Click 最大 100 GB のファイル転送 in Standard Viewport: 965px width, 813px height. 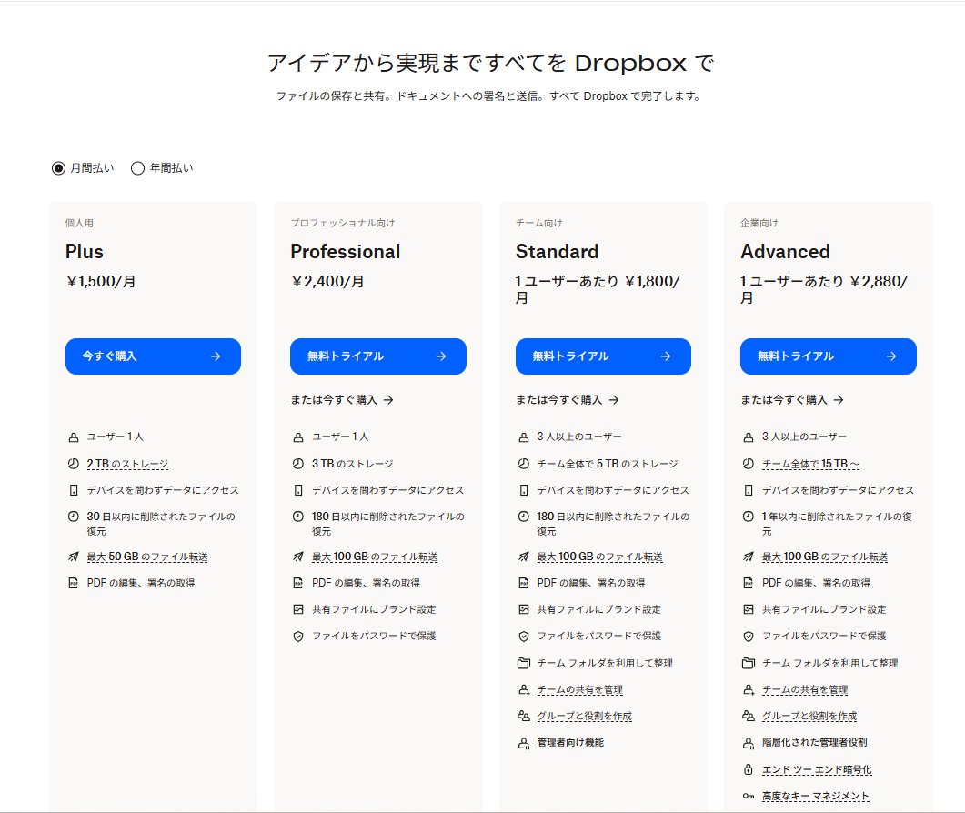(x=600, y=557)
